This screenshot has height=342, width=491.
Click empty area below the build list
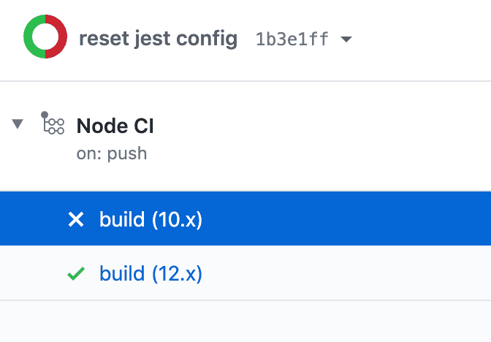pos(245,322)
